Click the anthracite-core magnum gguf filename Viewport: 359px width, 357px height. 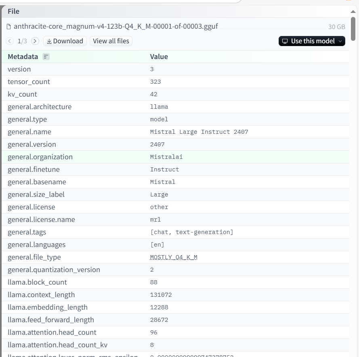(116, 27)
